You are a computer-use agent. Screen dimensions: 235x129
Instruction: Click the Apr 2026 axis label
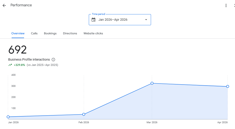222,122
